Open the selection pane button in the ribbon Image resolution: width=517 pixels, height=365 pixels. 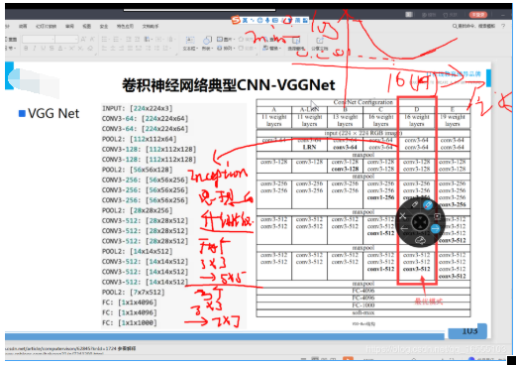(x=296, y=44)
